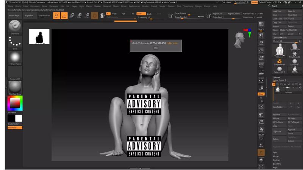The height and width of the screenshot is (170, 303).
Task: Pick the SimpleBrush tool icon
Action: (x=280, y=61)
